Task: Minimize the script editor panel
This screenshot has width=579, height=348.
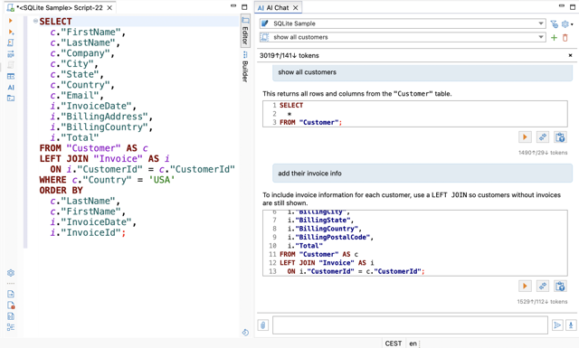Action: coord(233,6)
